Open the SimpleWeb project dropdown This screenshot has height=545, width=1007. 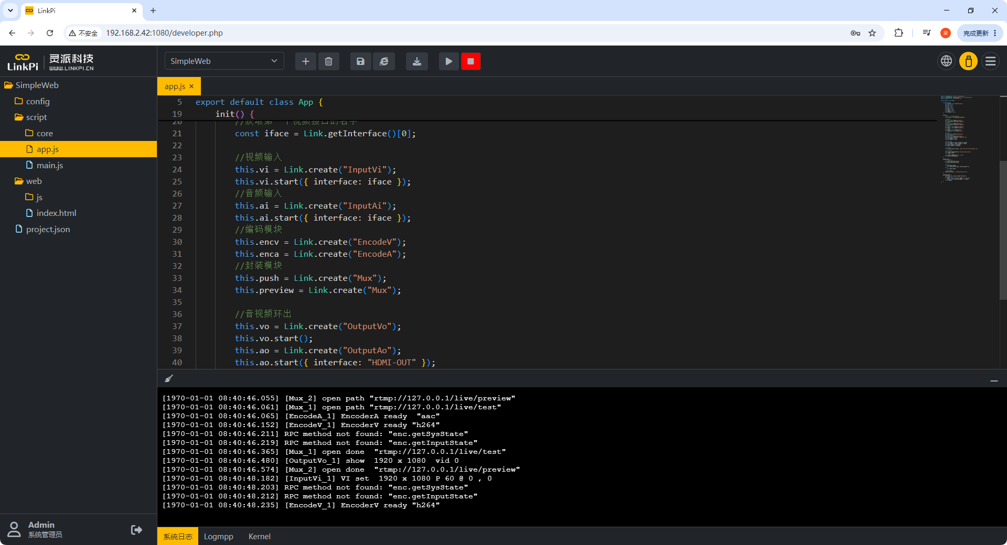(x=224, y=61)
